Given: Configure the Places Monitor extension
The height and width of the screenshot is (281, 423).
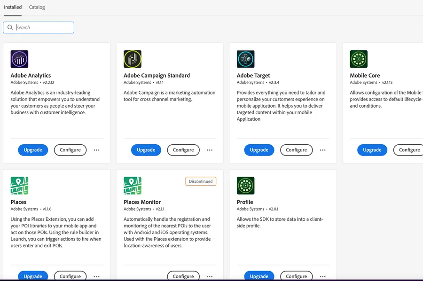Looking at the screenshot, I should (183, 276).
